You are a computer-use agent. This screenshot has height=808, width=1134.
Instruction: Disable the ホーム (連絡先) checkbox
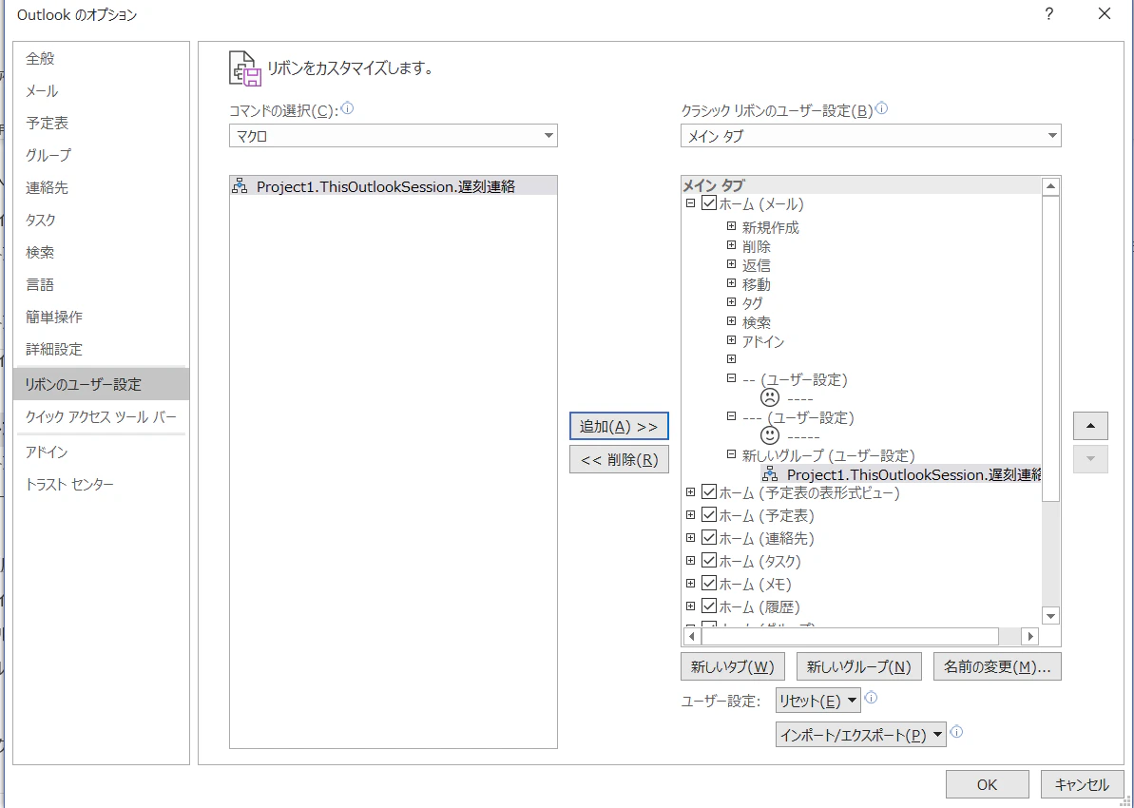(x=709, y=537)
